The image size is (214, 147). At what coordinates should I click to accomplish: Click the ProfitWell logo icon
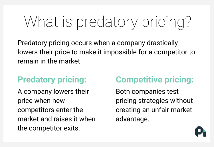pos(201,131)
